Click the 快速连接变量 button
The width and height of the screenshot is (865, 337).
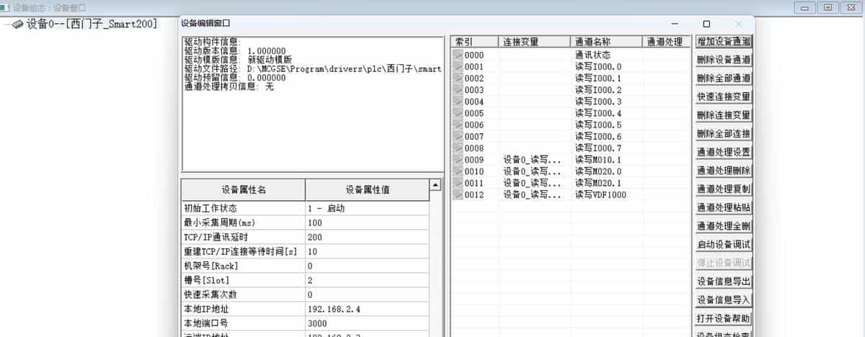pos(724,96)
